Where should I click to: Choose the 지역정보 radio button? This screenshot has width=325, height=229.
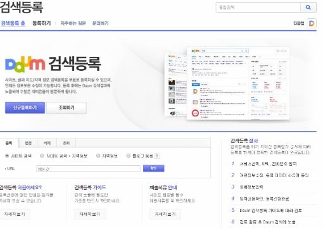click(98, 156)
